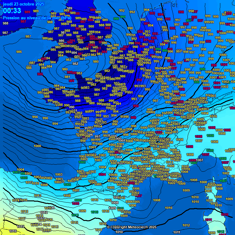Viewport: 235px width, 235px height.
Task: Select the white 1010 pressure reading
Action: click(119, 232)
